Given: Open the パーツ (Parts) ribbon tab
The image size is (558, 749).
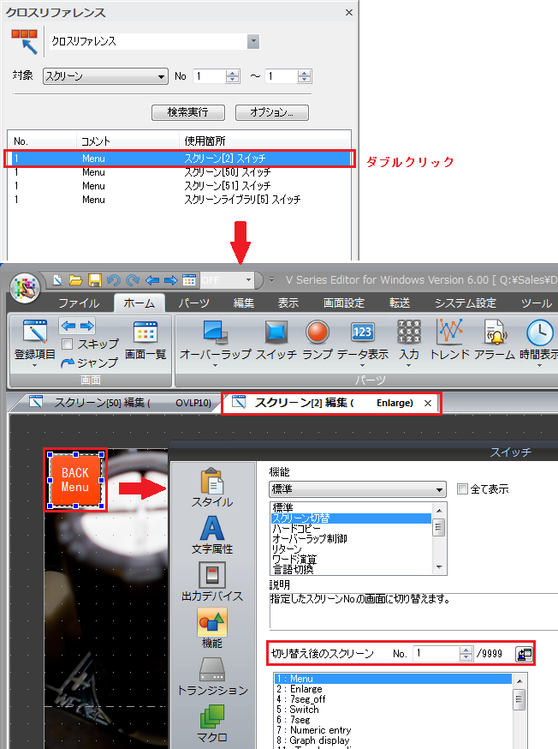Looking at the screenshot, I should tap(193, 303).
